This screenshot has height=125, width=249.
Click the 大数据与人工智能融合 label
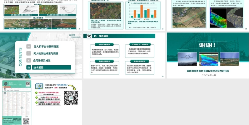pyautogui.click(x=140, y=44)
